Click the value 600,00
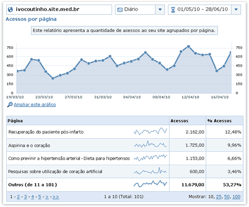Screen dimensions: 249x207 pos(197,171)
